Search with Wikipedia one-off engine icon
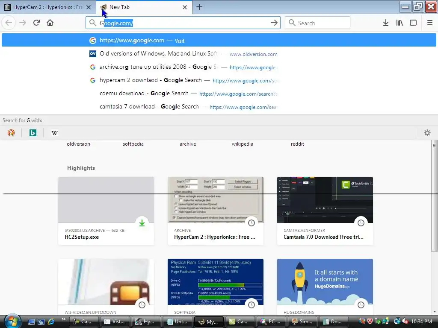The height and width of the screenshot is (328, 438). coord(55,133)
